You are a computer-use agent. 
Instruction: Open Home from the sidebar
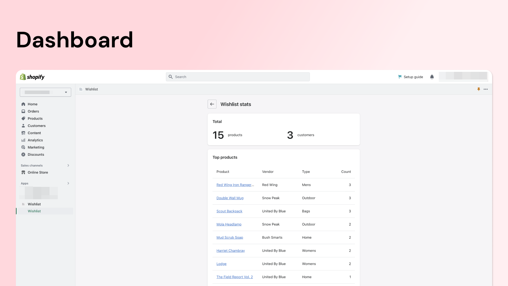pyautogui.click(x=32, y=104)
